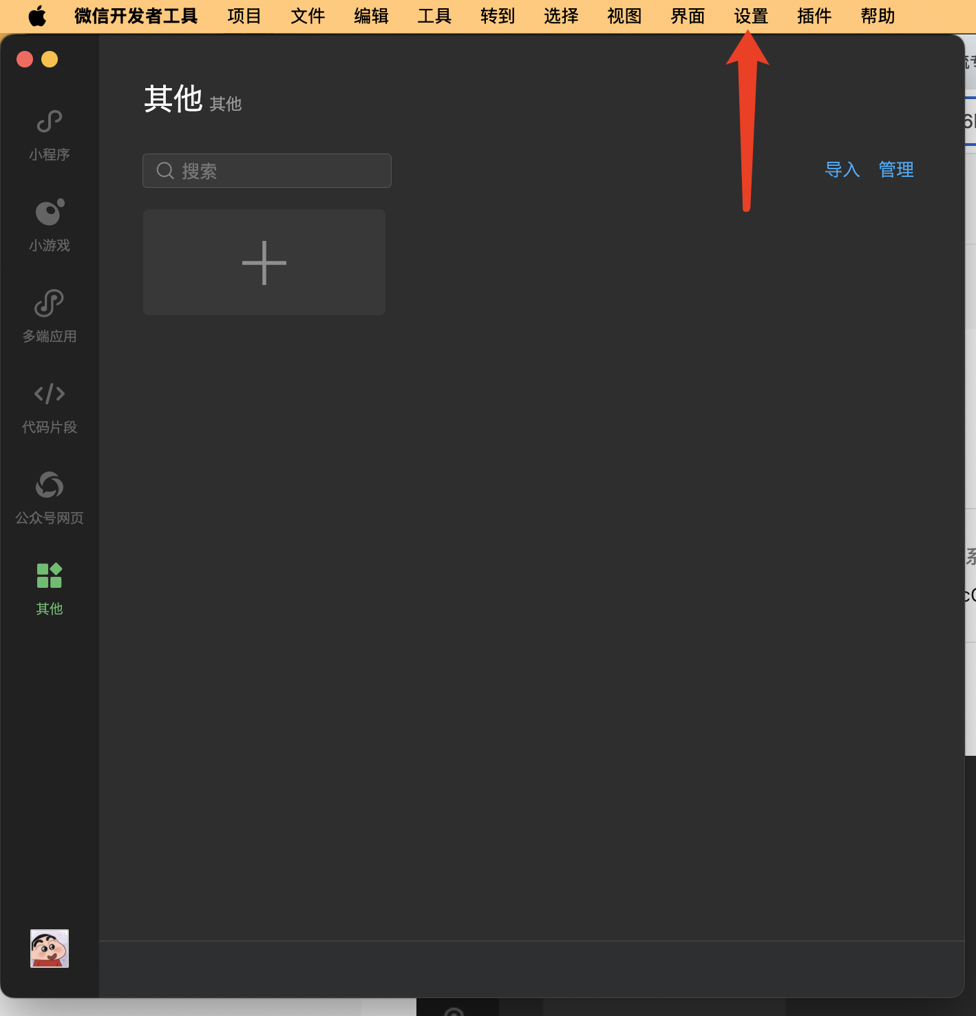Image resolution: width=976 pixels, height=1016 pixels.
Task: Click the user avatar at sidebar bottom
Action: (x=50, y=949)
